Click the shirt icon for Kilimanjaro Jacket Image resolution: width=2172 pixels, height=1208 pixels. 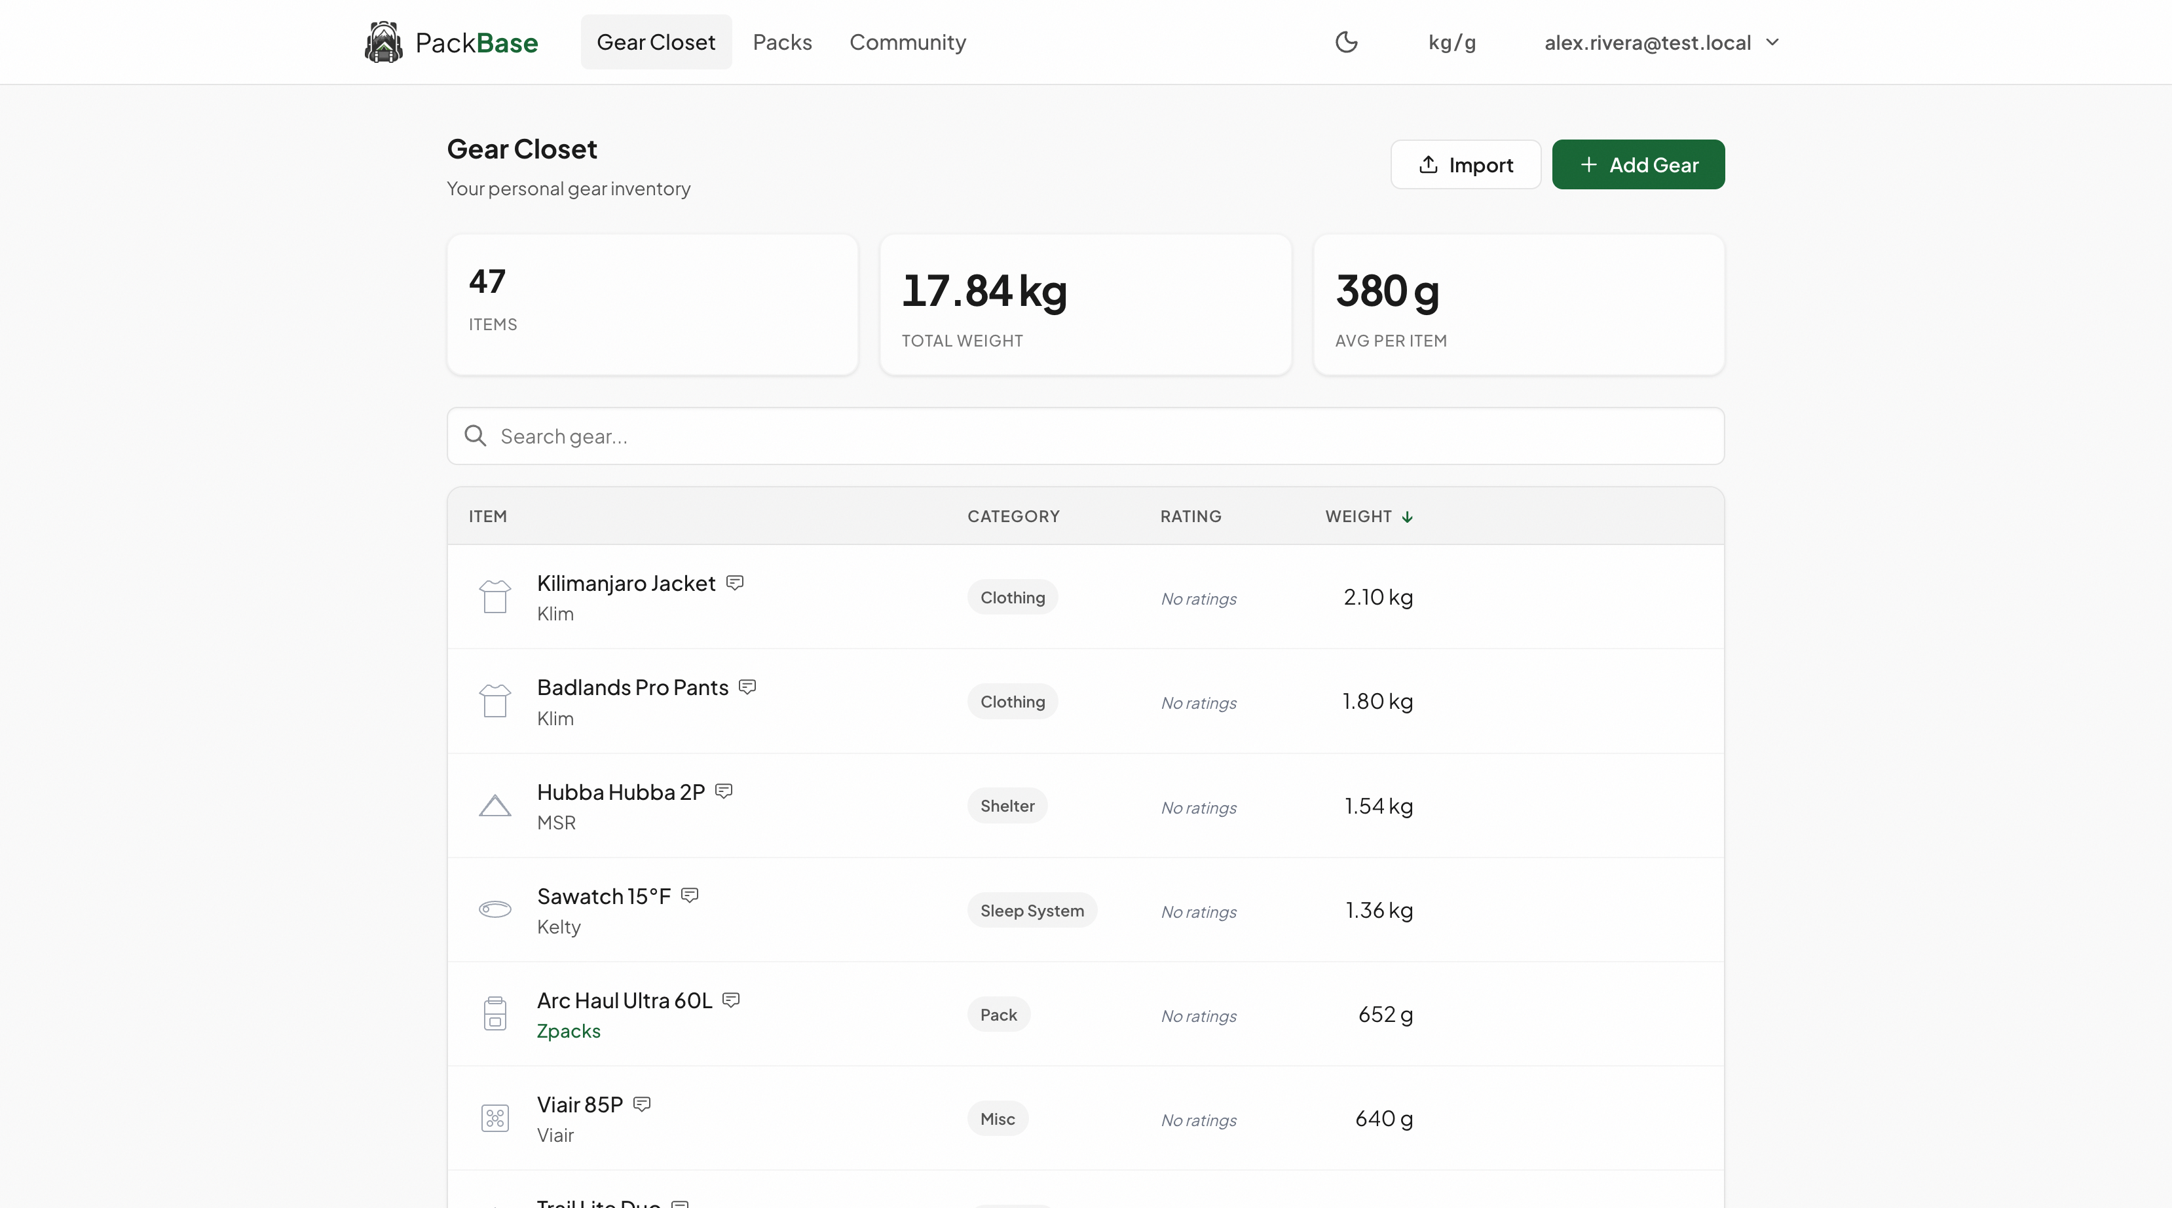pos(495,596)
